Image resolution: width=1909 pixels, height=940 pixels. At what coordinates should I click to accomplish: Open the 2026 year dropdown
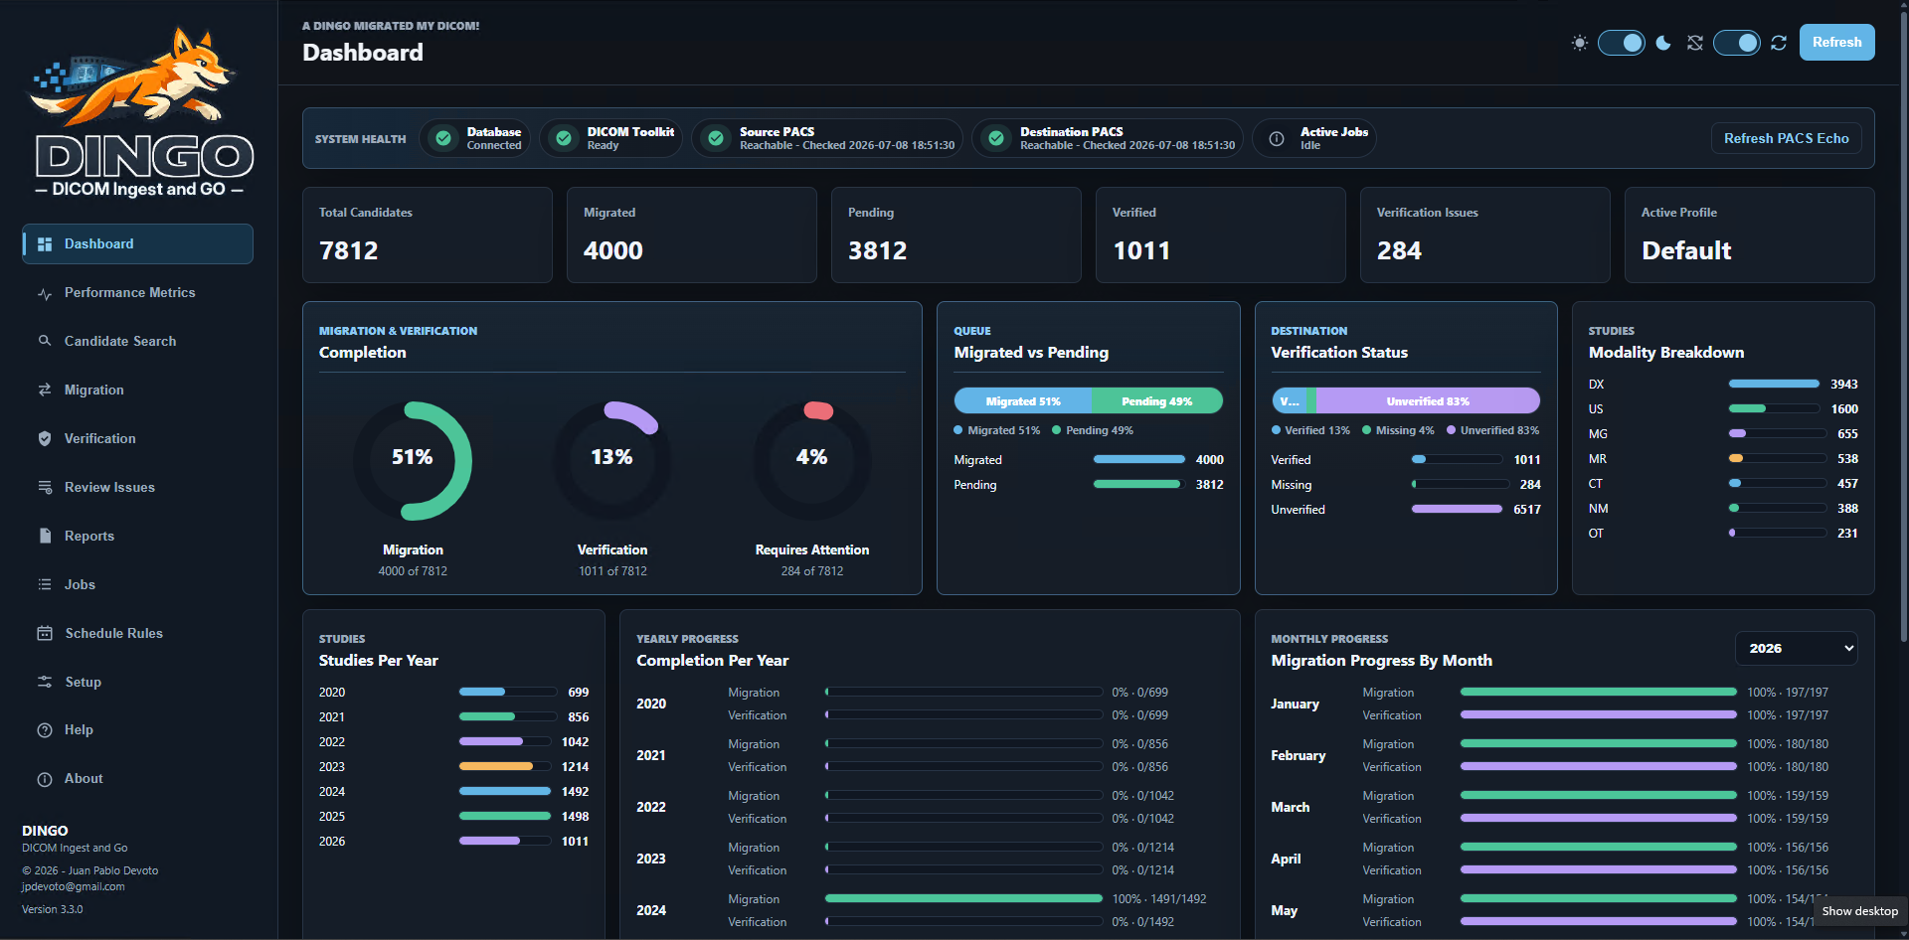pyautogui.click(x=1797, y=648)
